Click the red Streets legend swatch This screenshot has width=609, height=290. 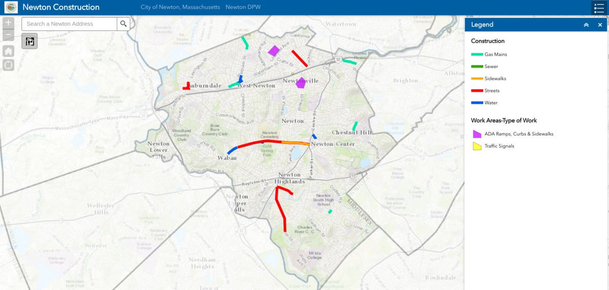click(x=477, y=91)
